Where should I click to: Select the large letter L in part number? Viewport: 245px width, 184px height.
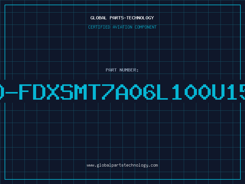(162, 92)
